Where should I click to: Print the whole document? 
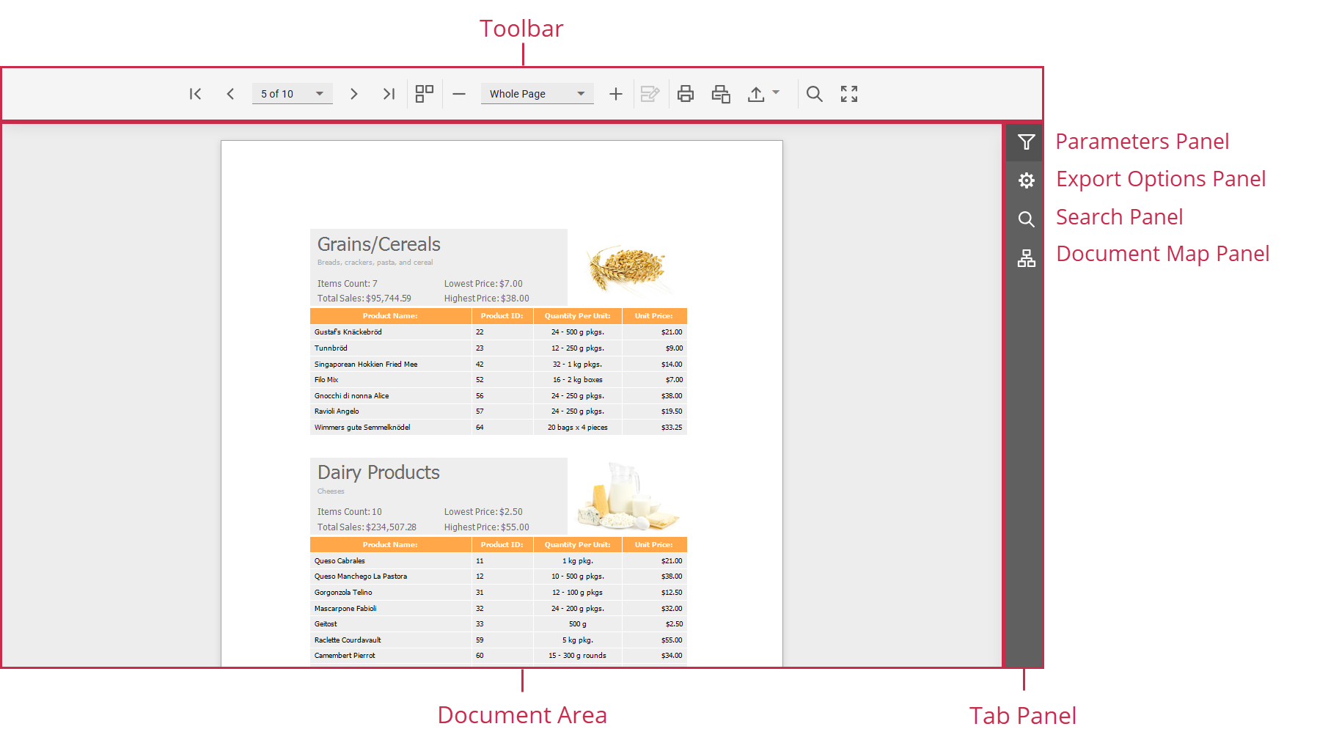[686, 94]
